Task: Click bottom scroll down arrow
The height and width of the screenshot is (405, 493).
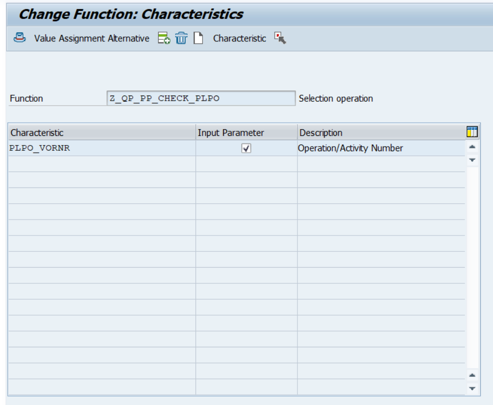Action: 472,389
